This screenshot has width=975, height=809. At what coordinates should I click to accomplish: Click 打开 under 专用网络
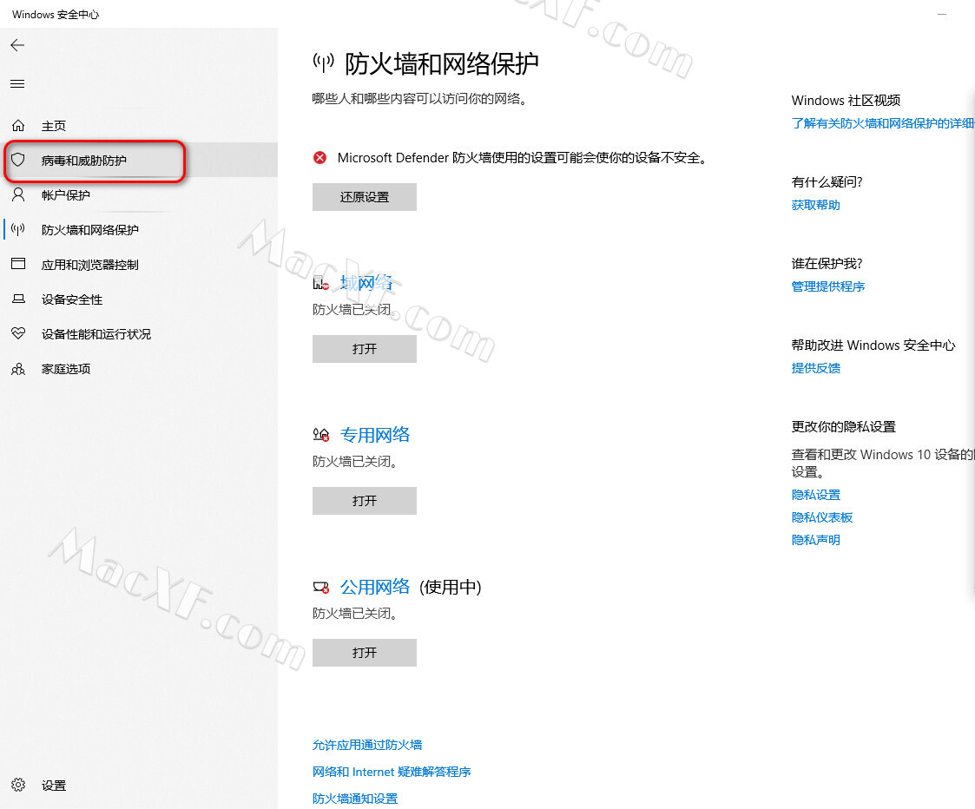365,501
